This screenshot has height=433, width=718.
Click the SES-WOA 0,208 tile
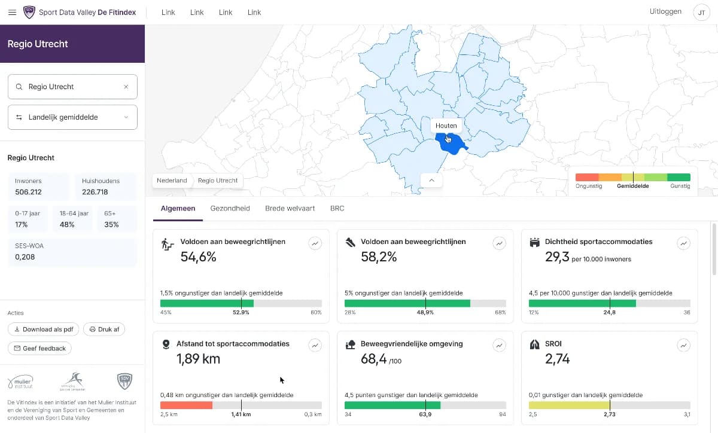pos(72,252)
